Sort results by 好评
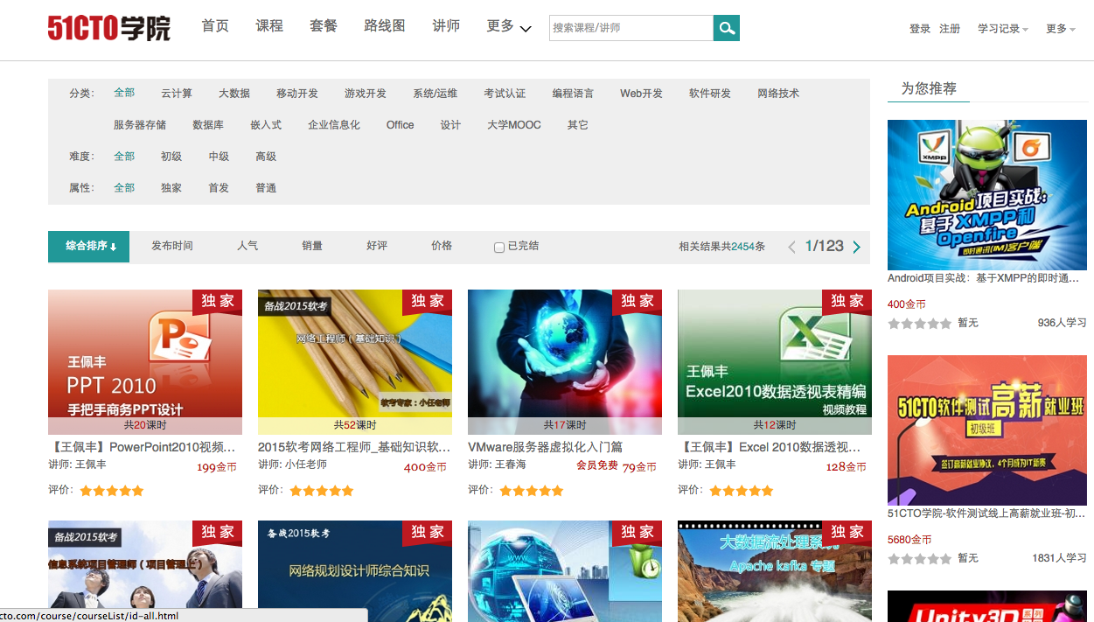This screenshot has width=1094, height=622. (x=377, y=246)
